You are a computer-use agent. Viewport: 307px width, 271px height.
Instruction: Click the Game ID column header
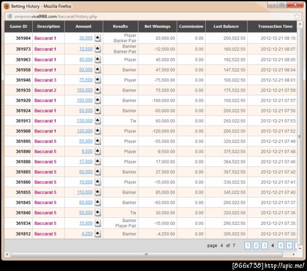[x=18, y=27]
